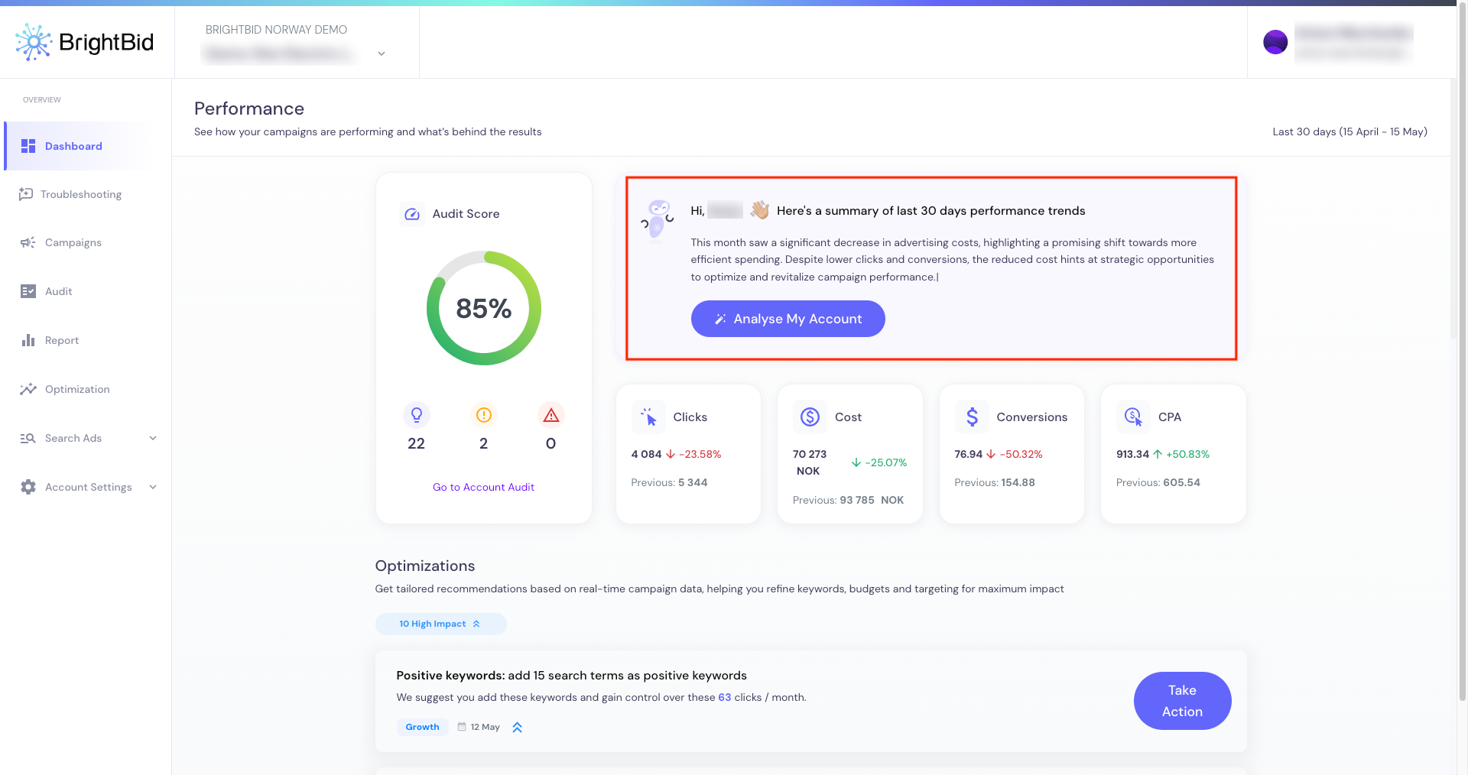Click the page vertical scrollbar
This screenshot has width=1468, height=775.
click(1462, 352)
